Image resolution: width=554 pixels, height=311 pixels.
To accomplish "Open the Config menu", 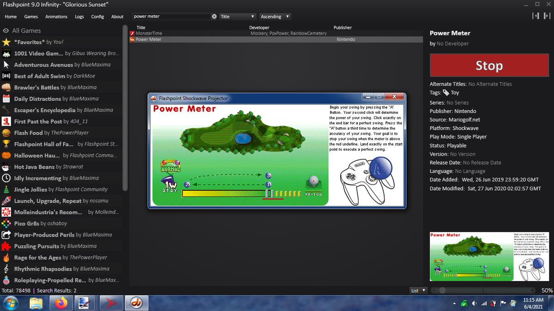I will (x=97, y=16).
